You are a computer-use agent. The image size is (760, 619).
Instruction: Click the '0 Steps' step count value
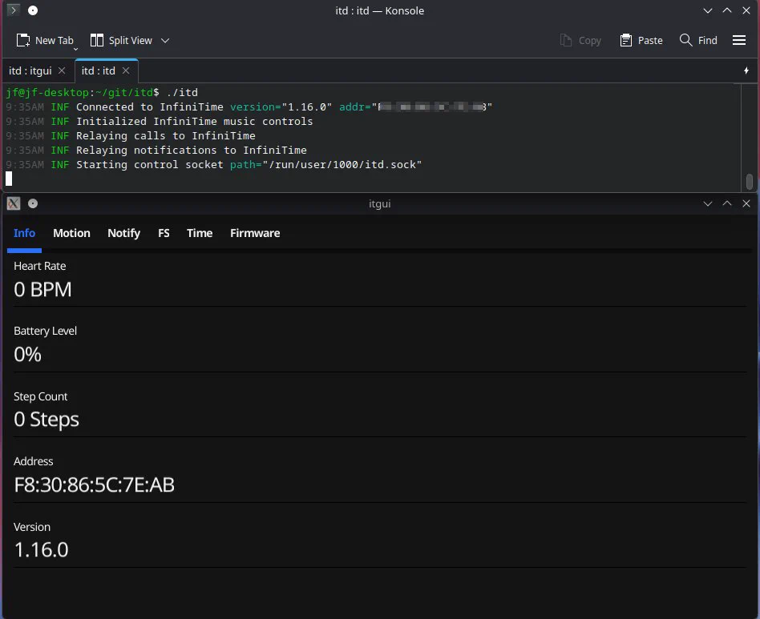46,420
